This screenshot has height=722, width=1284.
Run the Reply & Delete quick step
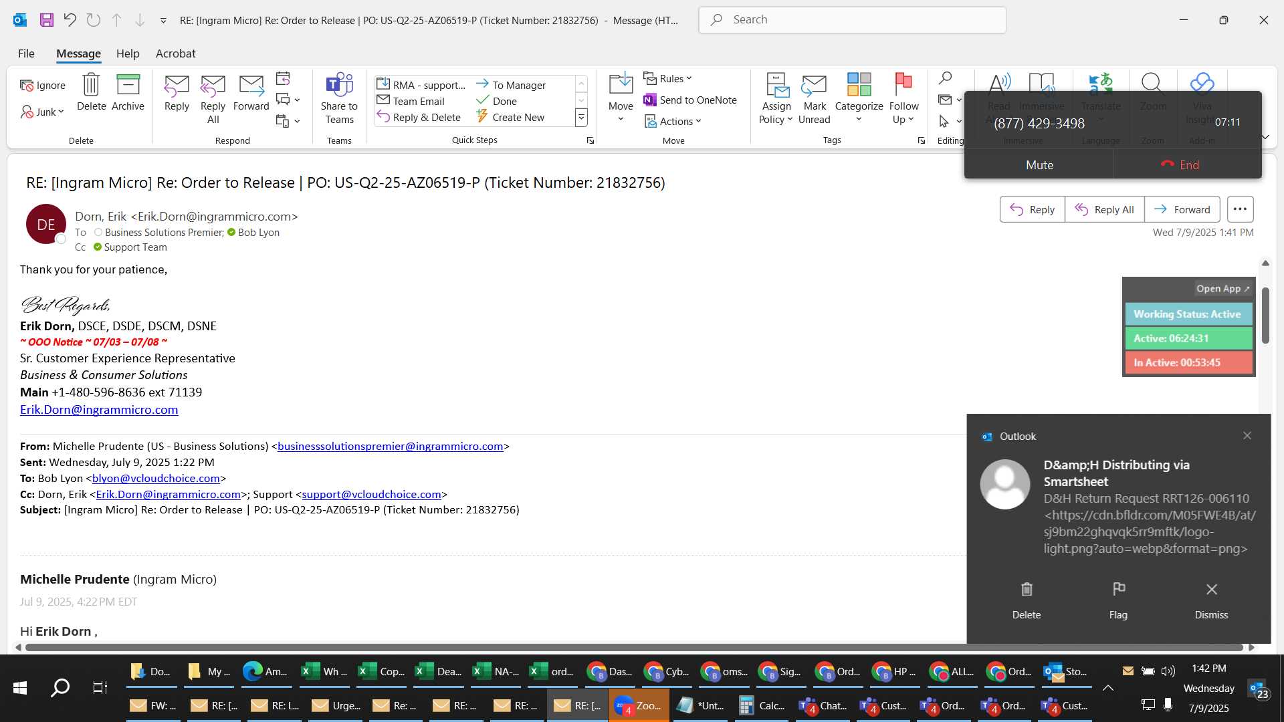click(419, 117)
